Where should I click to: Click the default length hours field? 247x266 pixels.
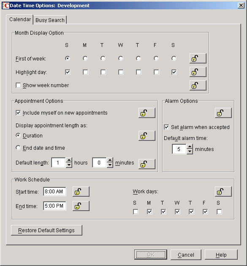click(58, 163)
